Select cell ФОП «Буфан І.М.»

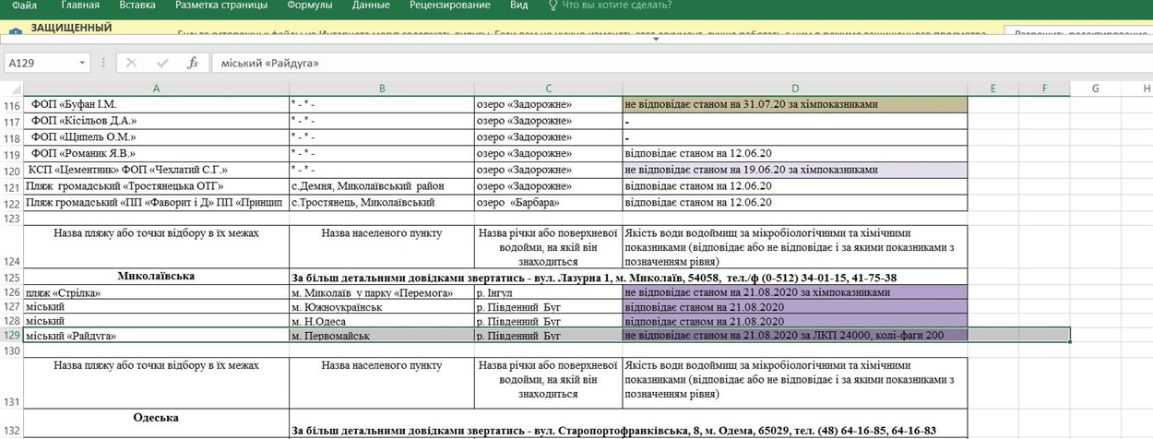pyautogui.click(x=156, y=105)
